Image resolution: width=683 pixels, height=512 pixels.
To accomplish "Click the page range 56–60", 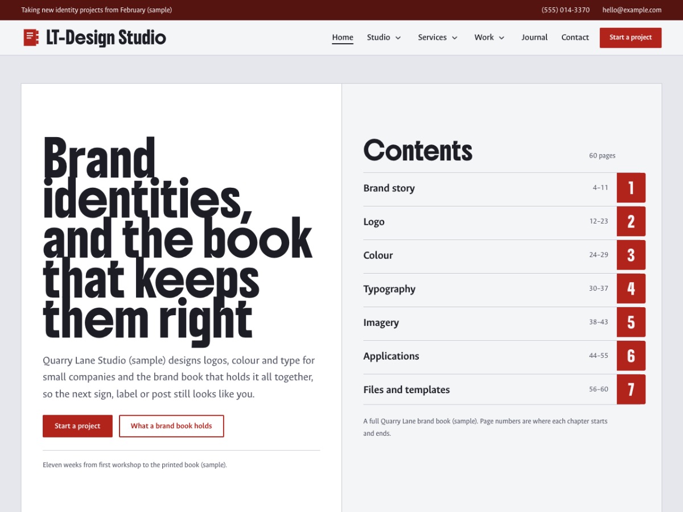I will [599, 389].
